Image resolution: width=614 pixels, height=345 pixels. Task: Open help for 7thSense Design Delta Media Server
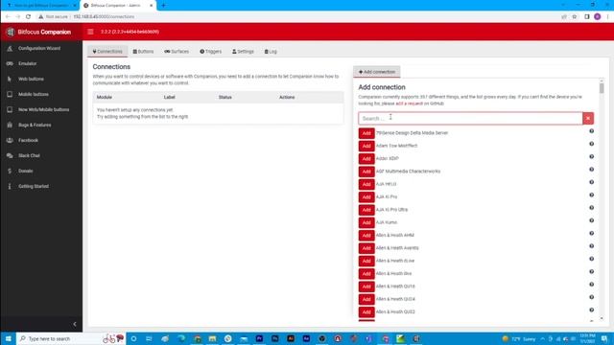click(591, 131)
